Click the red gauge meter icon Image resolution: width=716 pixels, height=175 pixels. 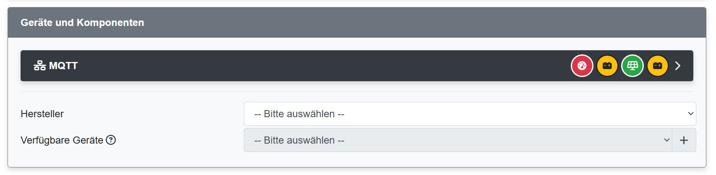(582, 66)
